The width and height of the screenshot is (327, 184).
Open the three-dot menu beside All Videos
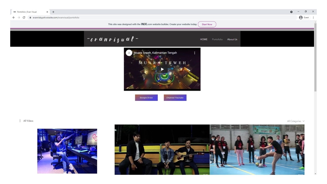[20, 121]
